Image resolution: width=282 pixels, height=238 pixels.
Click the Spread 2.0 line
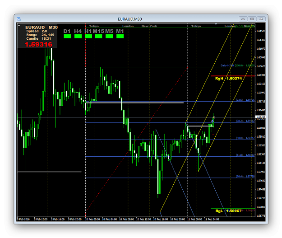[37, 31]
